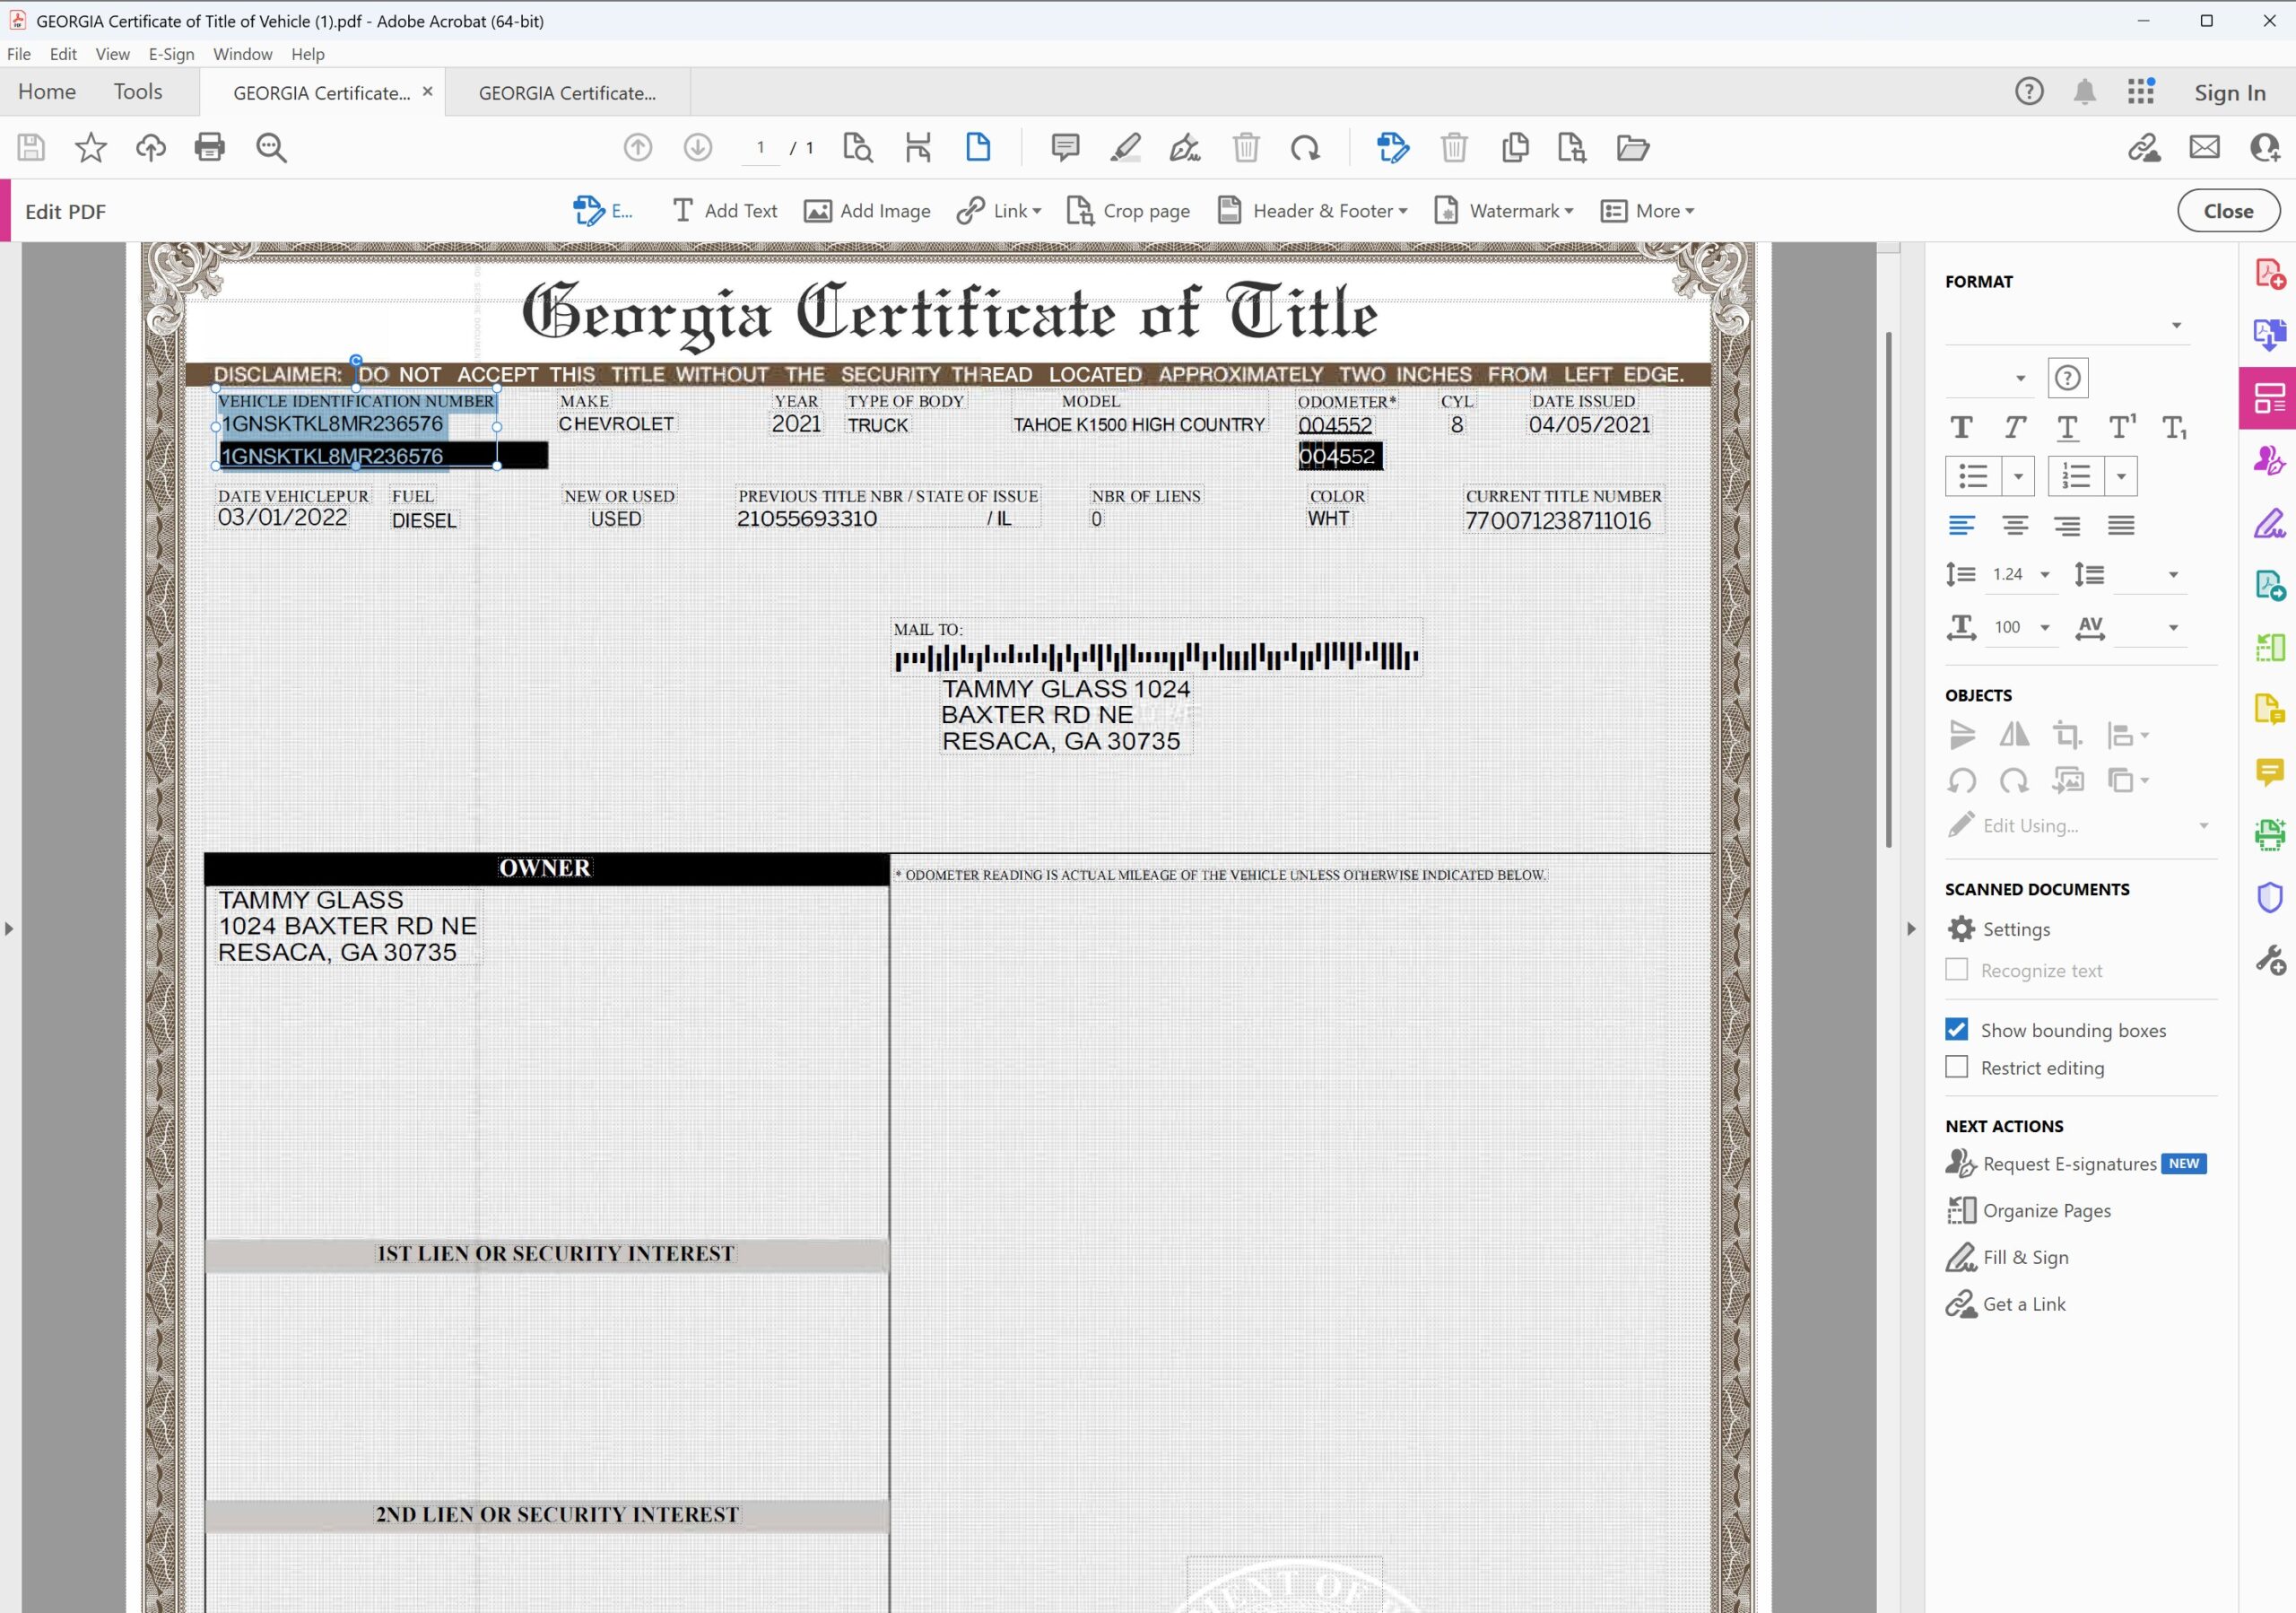This screenshot has height=1613, width=2296.
Task: Align text right
Action: click(x=2068, y=525)
